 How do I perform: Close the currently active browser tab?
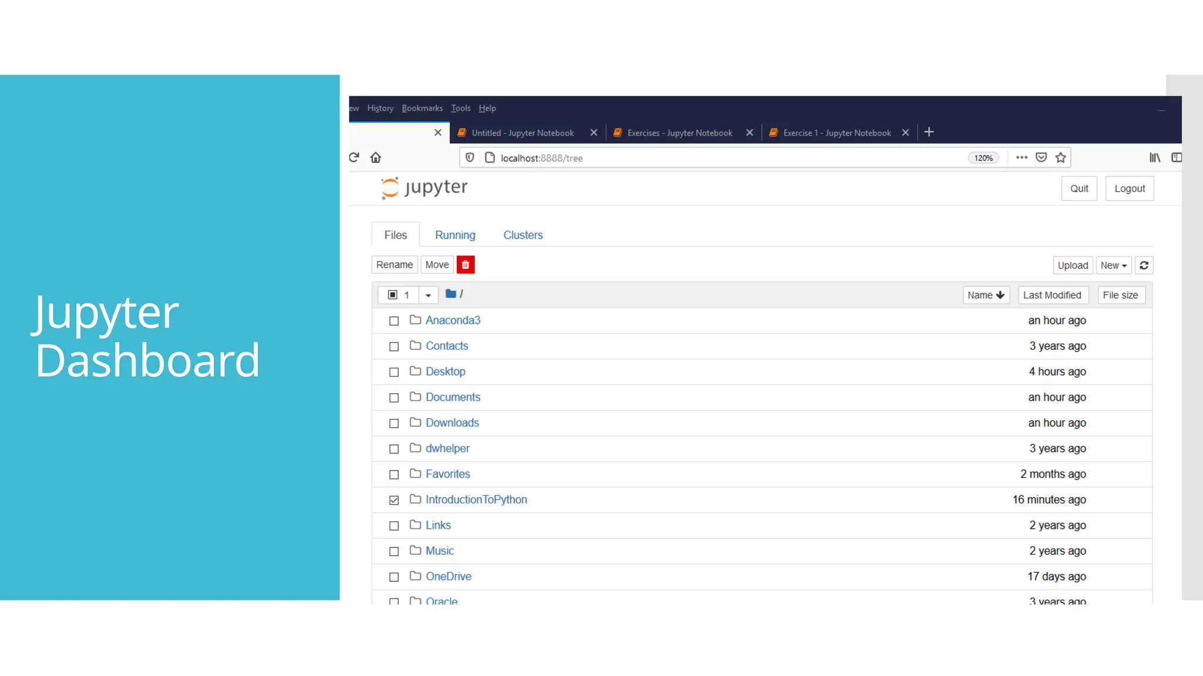[x=438, y=133]
